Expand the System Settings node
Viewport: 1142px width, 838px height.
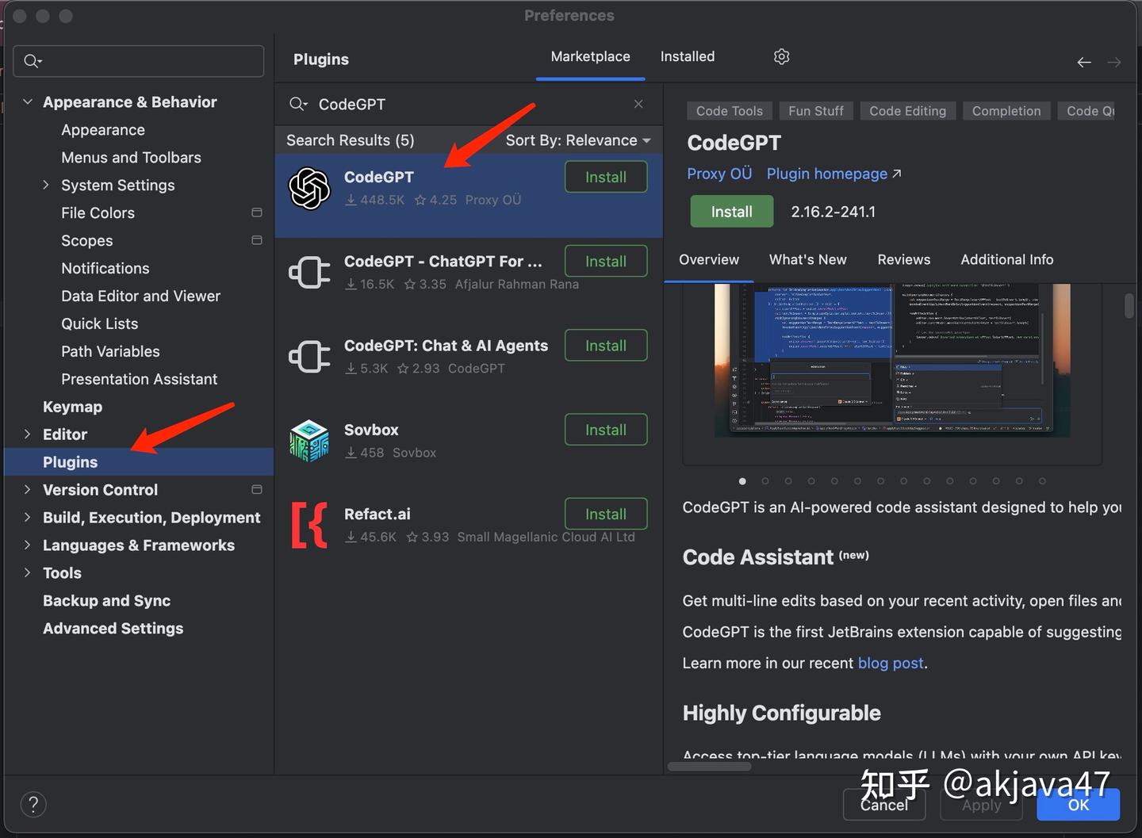46,185
